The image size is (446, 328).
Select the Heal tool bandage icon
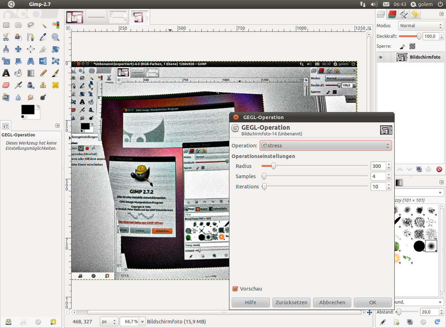[56, 85]
